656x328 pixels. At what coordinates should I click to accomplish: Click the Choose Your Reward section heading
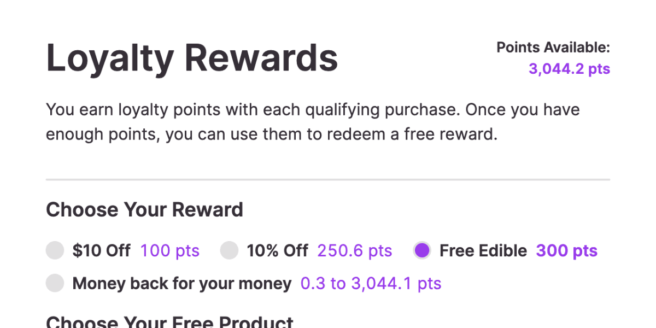point(144,209)
